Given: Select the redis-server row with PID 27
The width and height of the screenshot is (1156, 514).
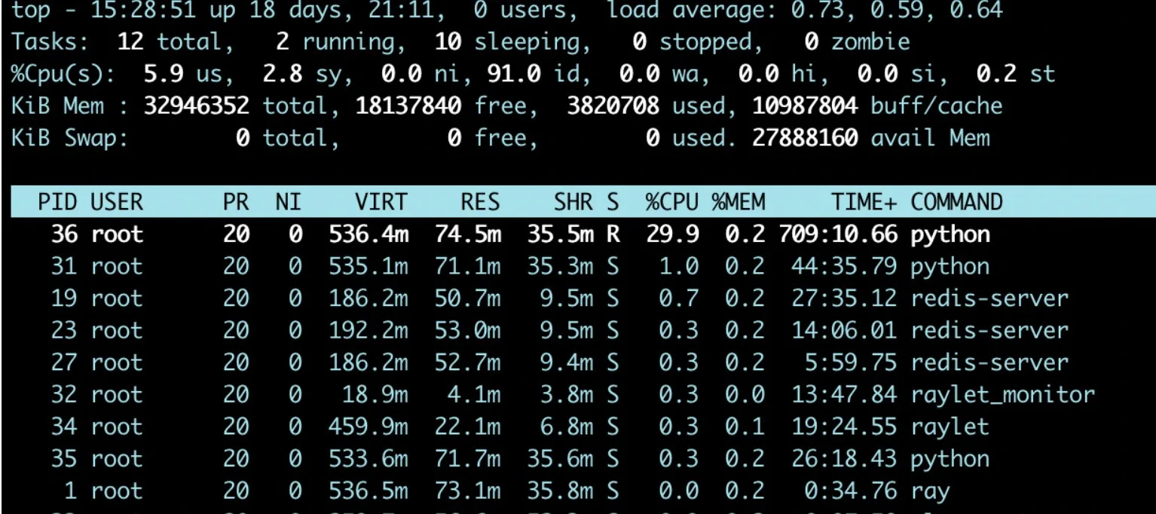Looking at the screenshot, I should point(64,363).
